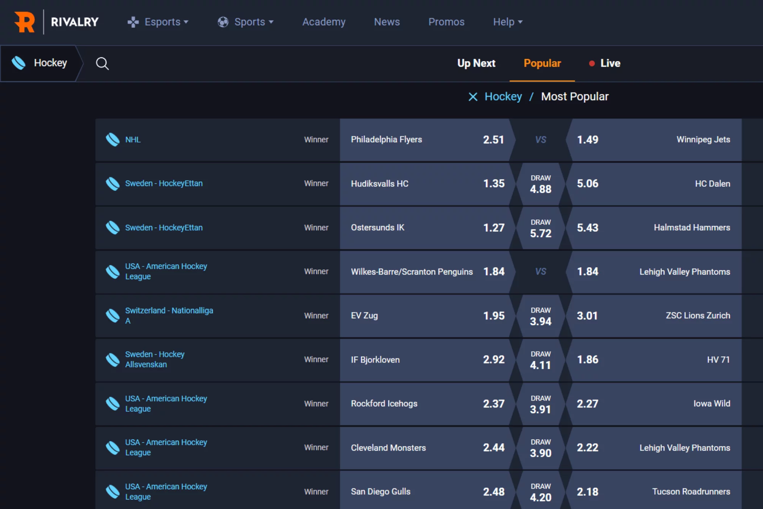Viewport: 763px width, 509px height.
Task: Open American Hockey League link on Rockford row
Action: (166, 404)
